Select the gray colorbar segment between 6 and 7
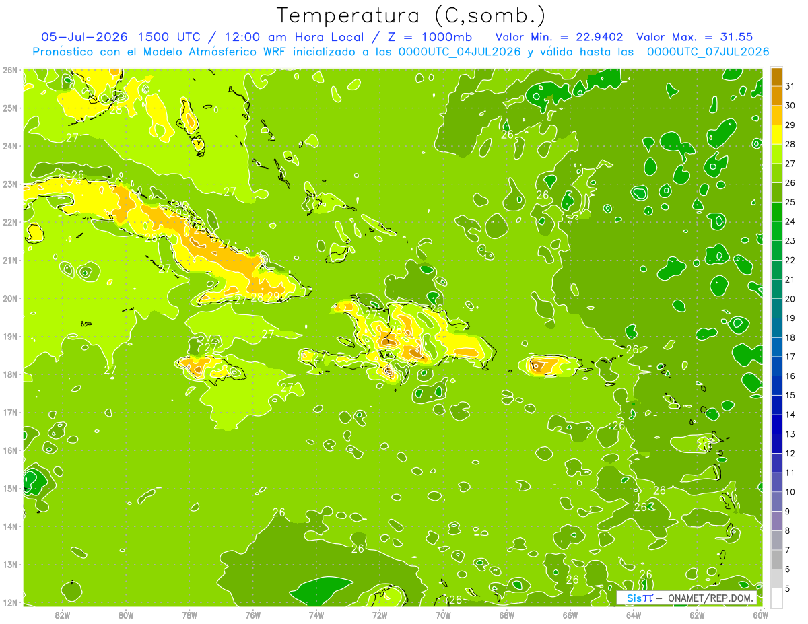This screenshot has width=808, height=624. pyautogui.click(x=776, y=559)
